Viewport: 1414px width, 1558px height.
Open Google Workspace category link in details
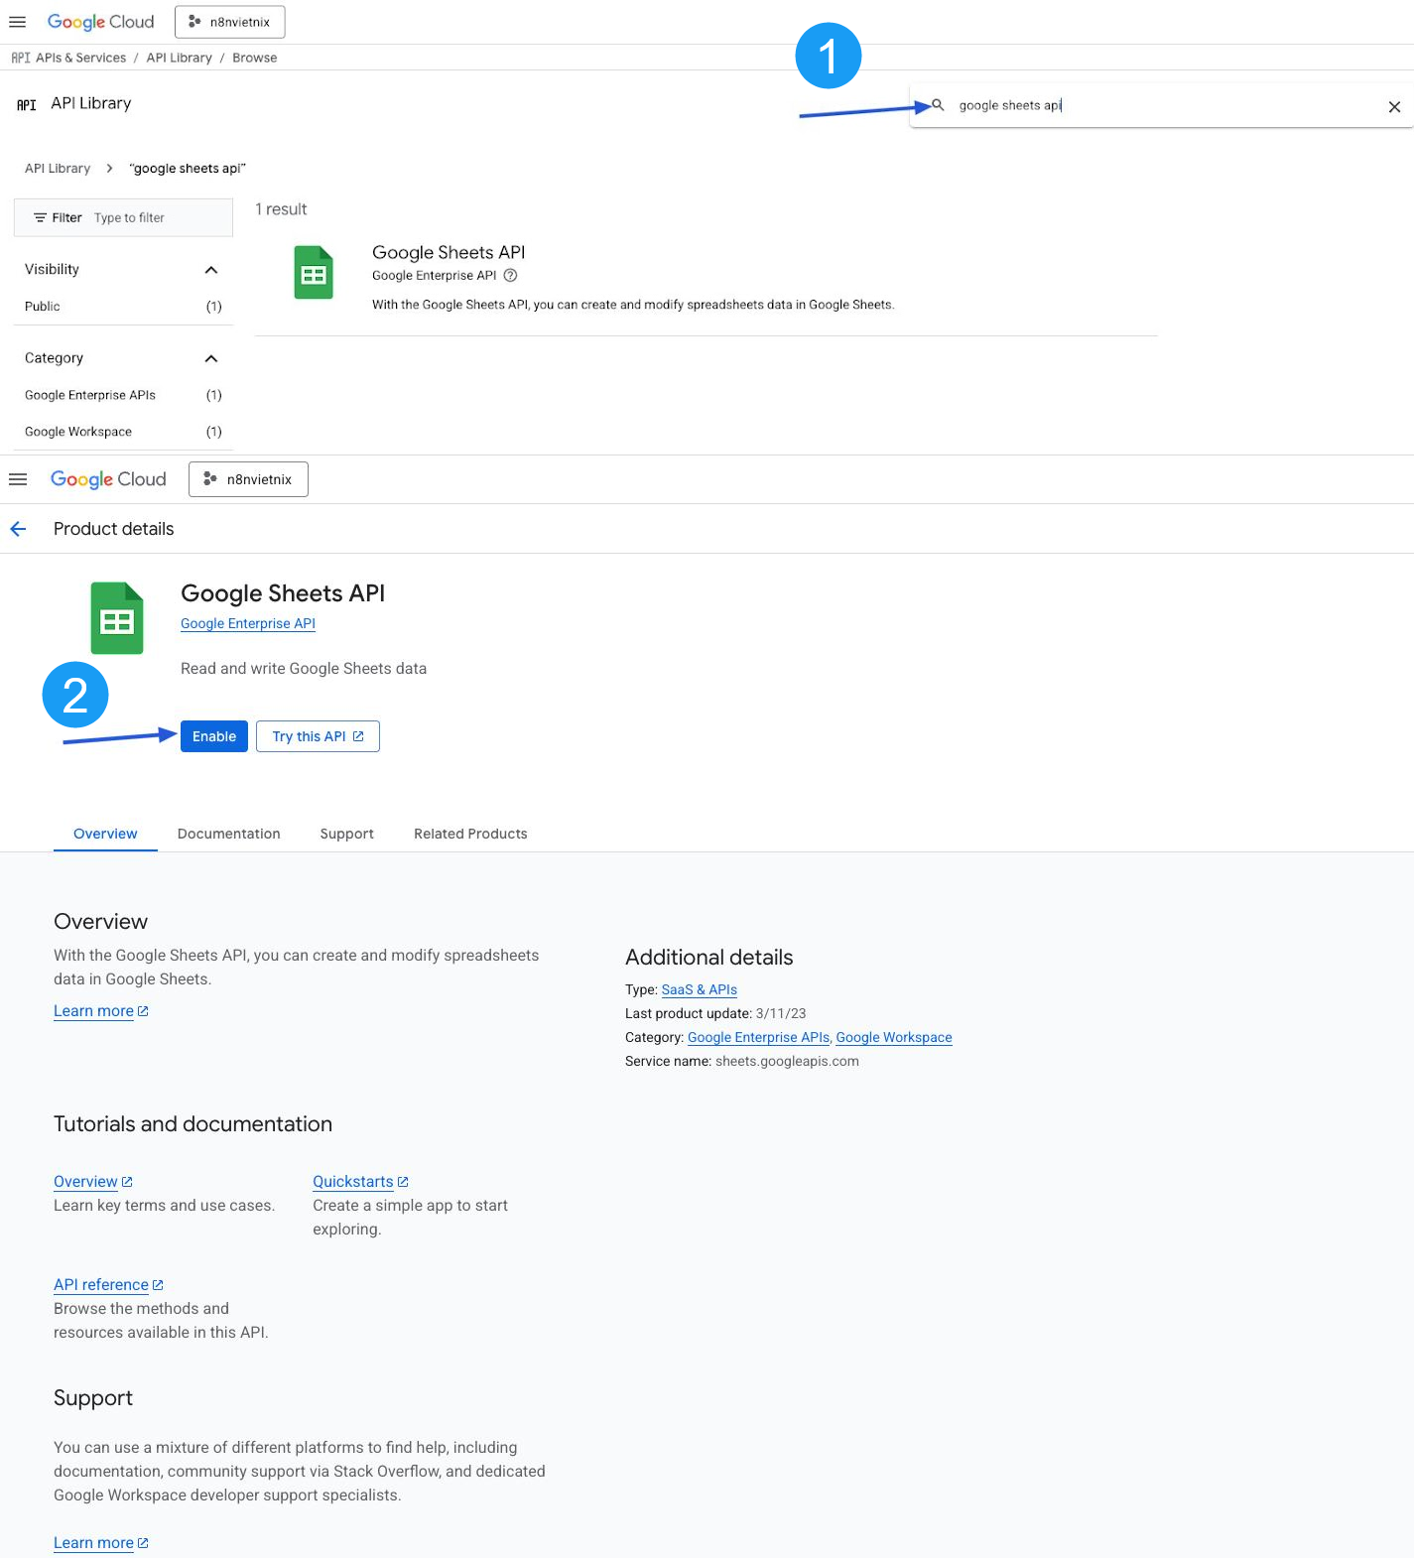(894, 1037)
